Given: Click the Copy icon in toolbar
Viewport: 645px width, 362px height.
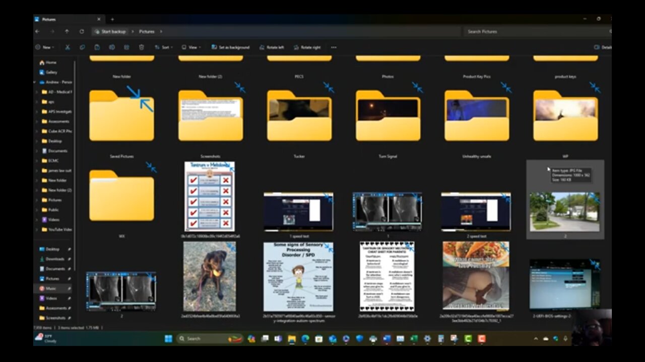Looking at the screenshot, I should pyautogui.click(x=82, y=47).
